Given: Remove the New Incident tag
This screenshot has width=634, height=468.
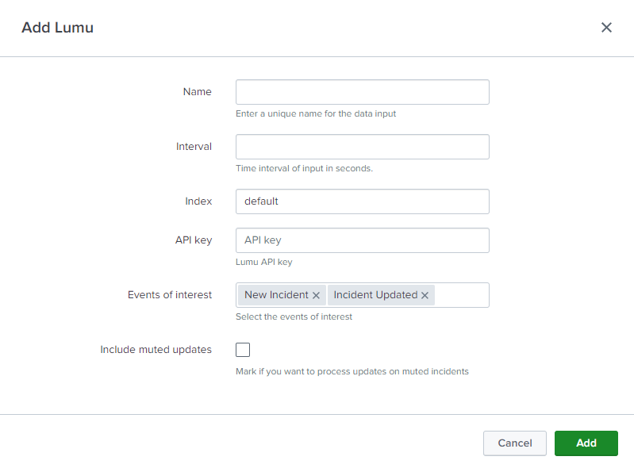Looking at the screenshot, I should 316,295.
